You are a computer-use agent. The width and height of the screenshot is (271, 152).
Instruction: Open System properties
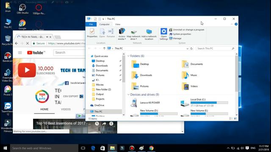[x=180, y=34]
